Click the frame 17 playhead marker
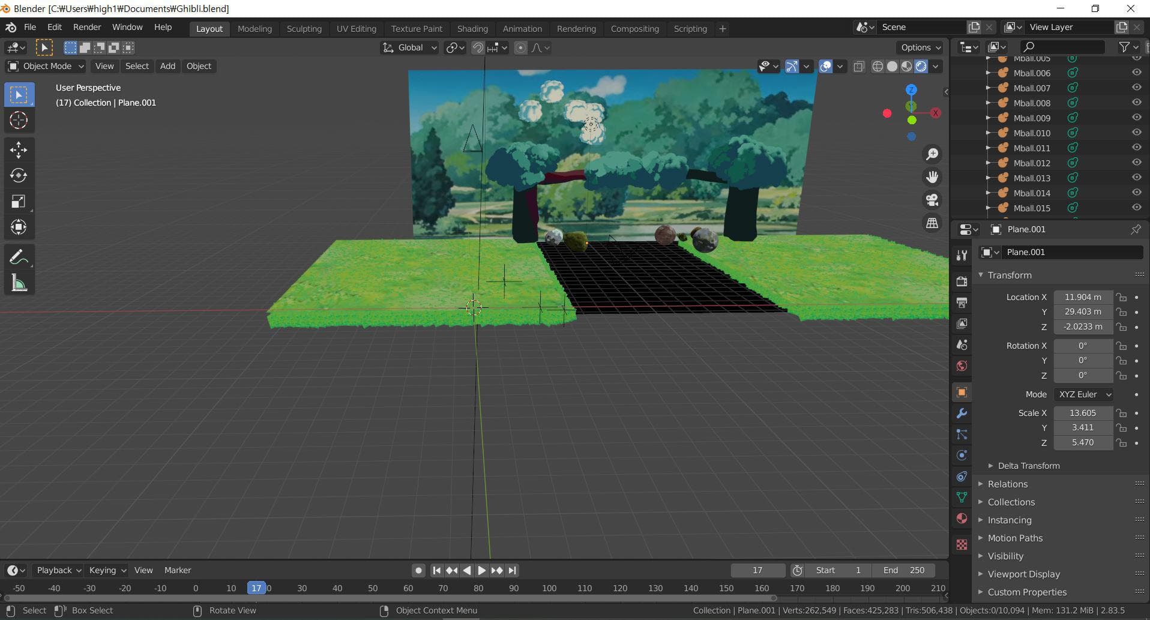Screen dimensions: 1150x620 click(256, 588)
